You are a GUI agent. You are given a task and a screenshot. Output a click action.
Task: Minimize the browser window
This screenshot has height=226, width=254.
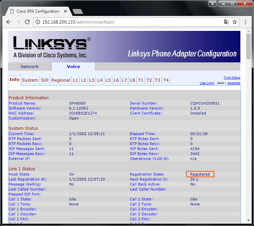coord(223,3)
